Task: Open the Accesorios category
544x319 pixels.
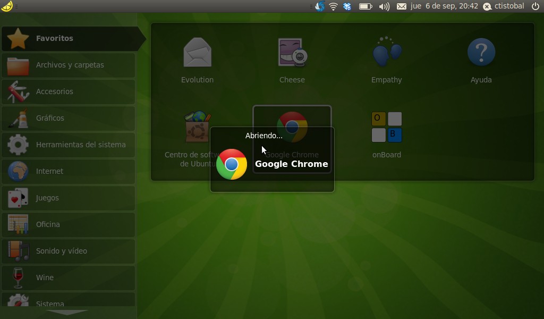Action: [x=69, y=91]
